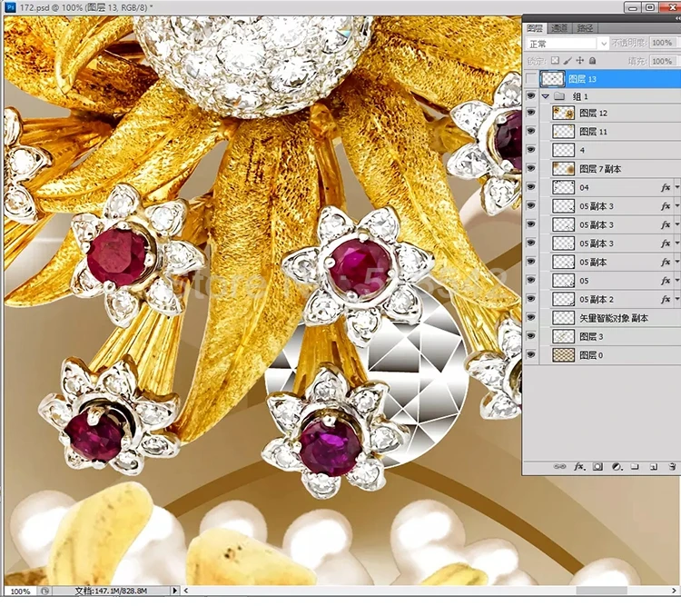Click the create new layer icon
Viewport: 681px width, 606px height.
point(653,466)
